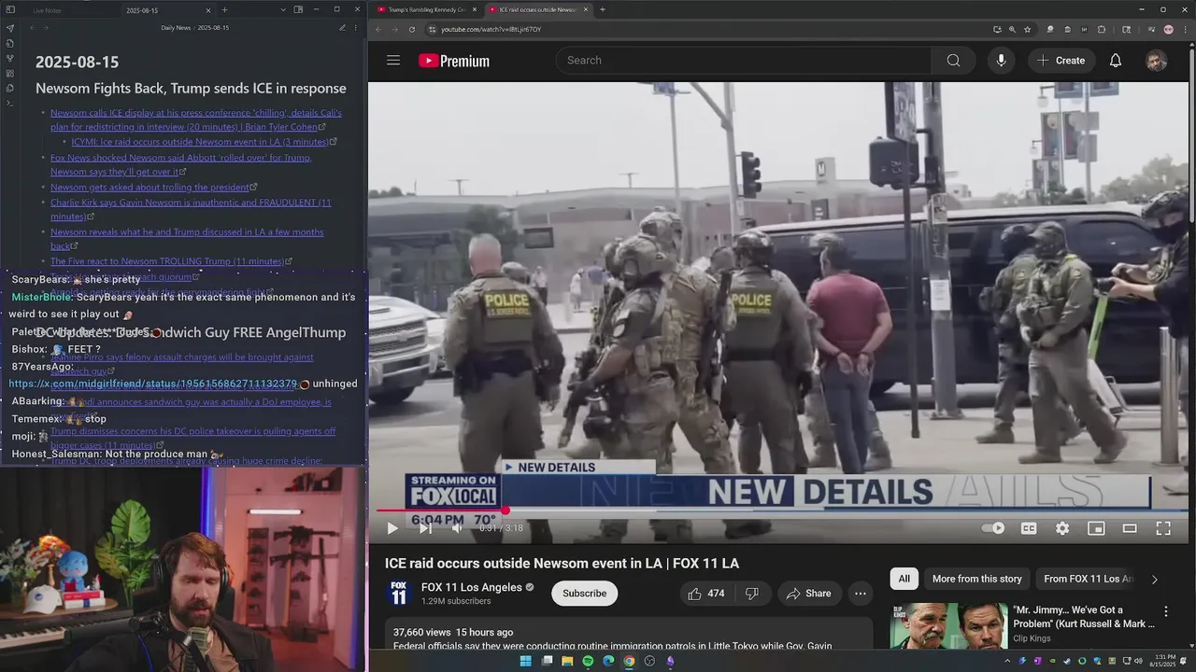Switch note to edit mode with the pencil
This screenshot has height=672, width=1196.
click(342, 28)
